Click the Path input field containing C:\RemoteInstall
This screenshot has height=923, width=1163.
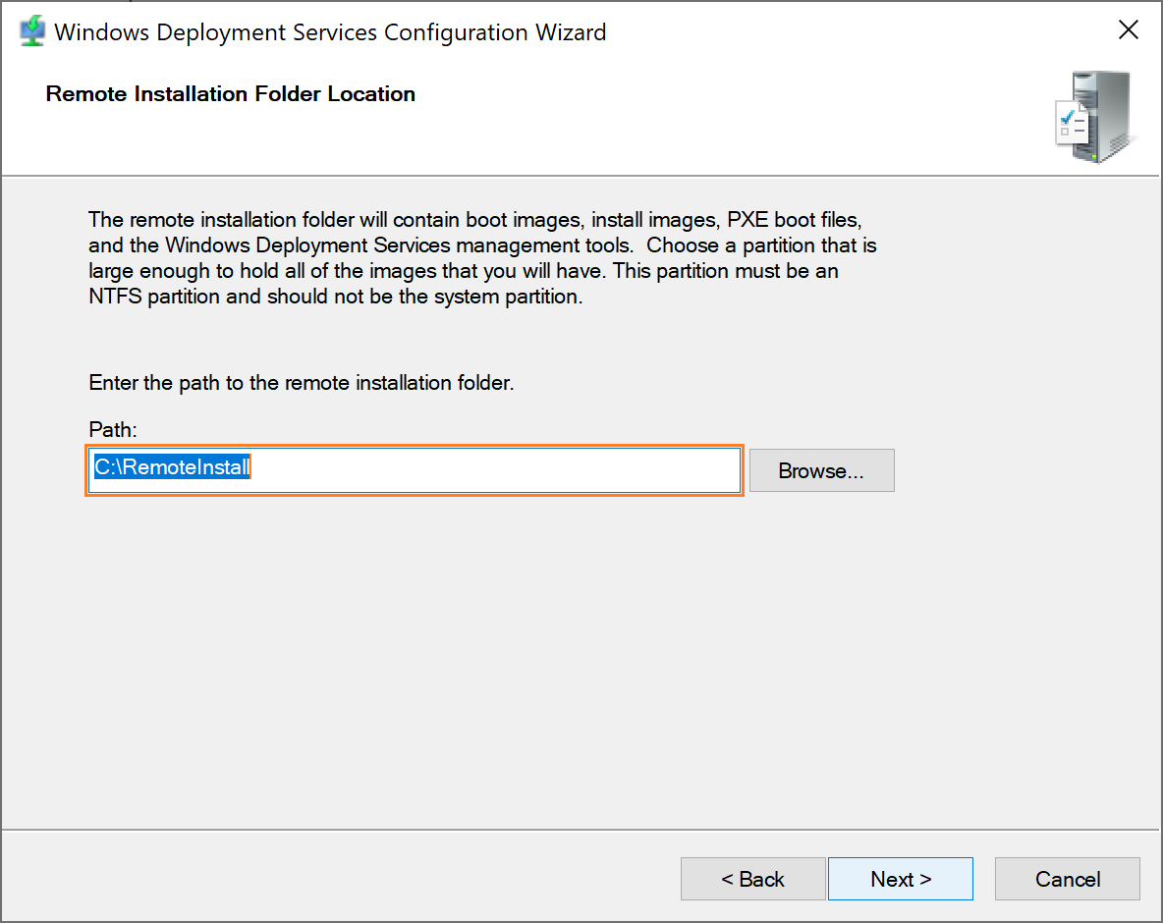point(415,470)
